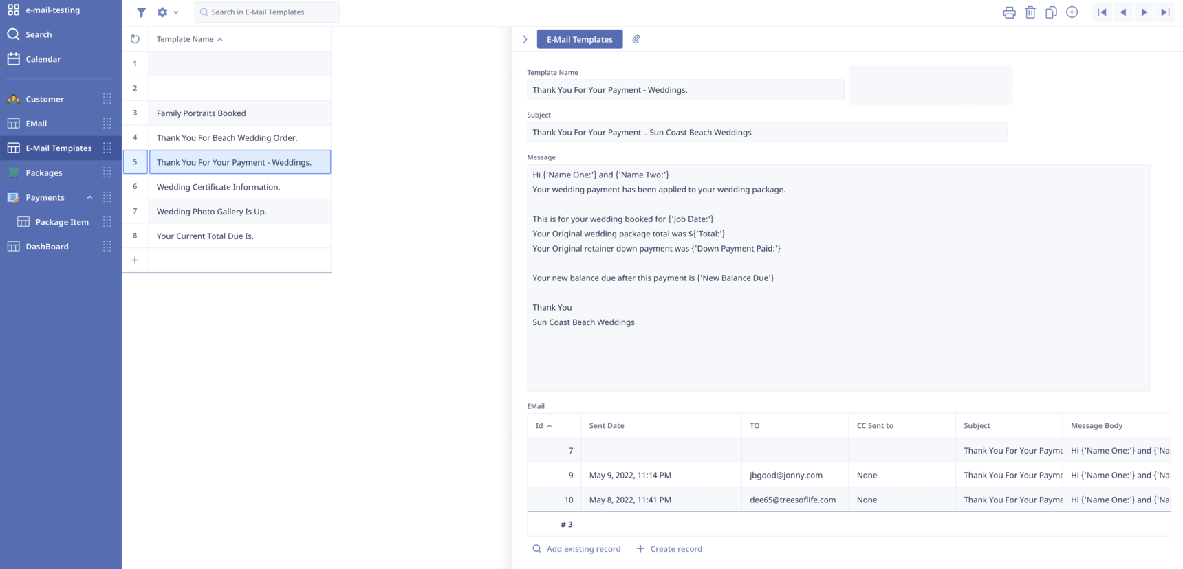Screen dimensions: 1183x569
Task: Collapse the detail panel chevron
Action: coord(525,39)
